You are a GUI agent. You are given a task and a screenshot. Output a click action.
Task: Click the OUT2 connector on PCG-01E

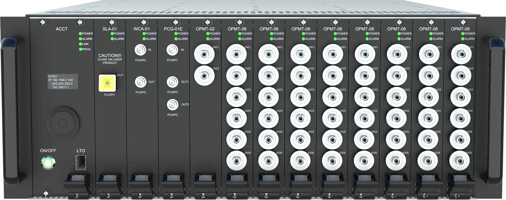click(x=172, y=105)
